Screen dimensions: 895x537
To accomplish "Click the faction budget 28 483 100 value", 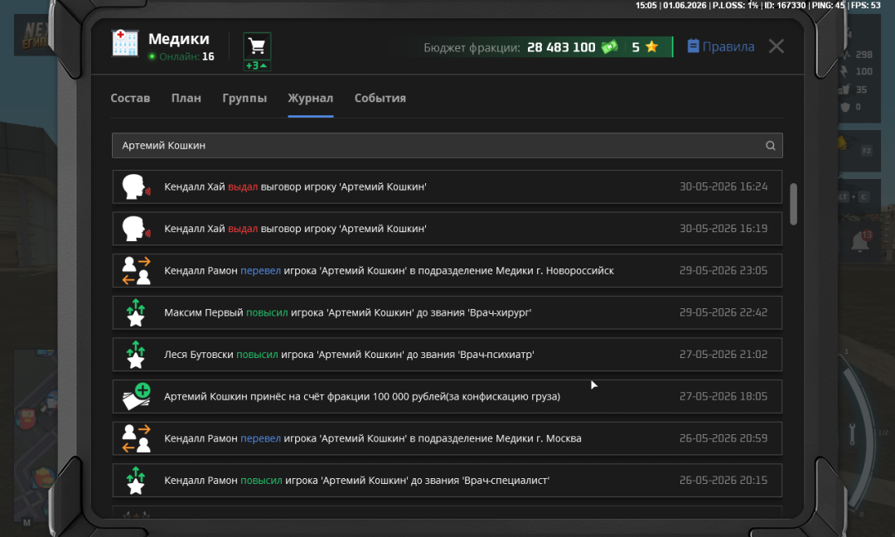I will [x=561, y=47].
